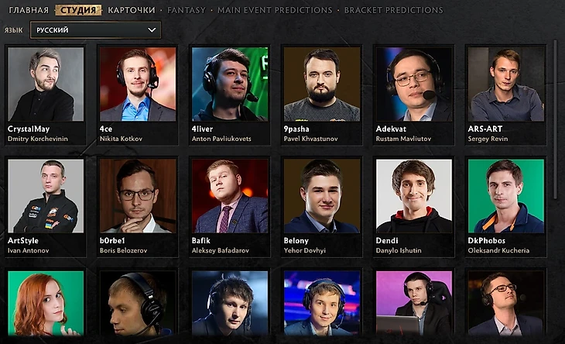Expand the язык language dropdown

[95, 30]
